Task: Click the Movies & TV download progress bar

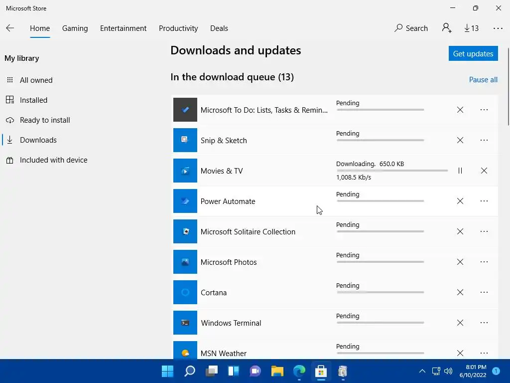Action: [392, 171]
